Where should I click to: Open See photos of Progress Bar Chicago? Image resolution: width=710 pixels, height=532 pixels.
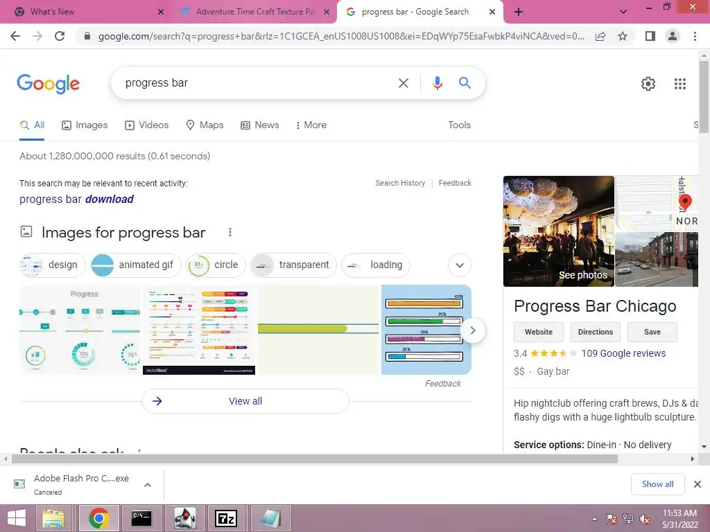[559, 231]
